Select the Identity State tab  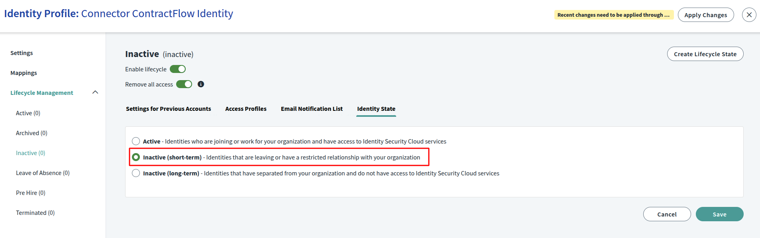click(376, 109)
